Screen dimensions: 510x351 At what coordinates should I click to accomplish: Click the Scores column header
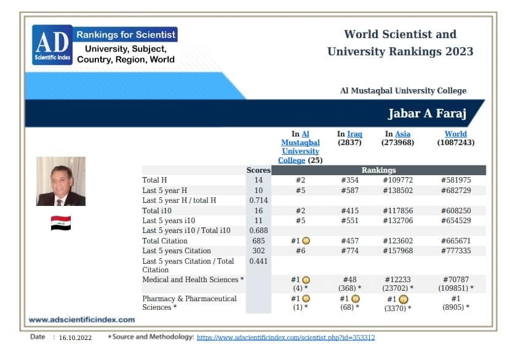(x=258, y=170)
